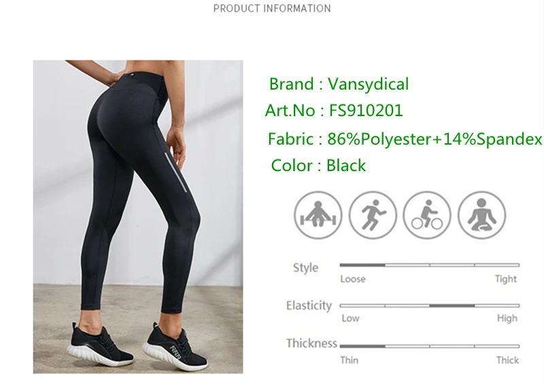544x385 pixels.
Task: Click the Tight label under Style
Action: point(505,279)
